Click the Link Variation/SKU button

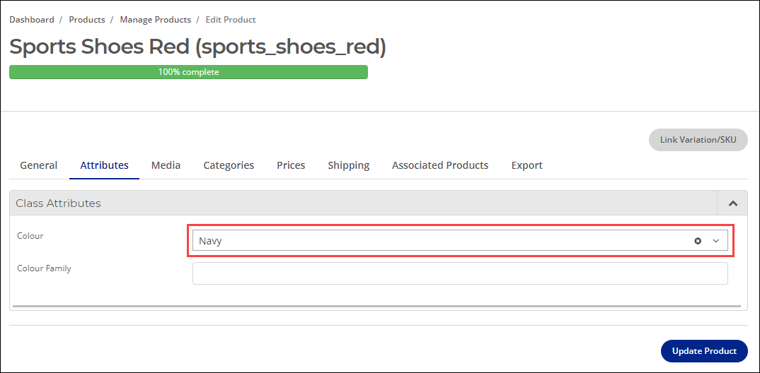[x=698, y=140]
